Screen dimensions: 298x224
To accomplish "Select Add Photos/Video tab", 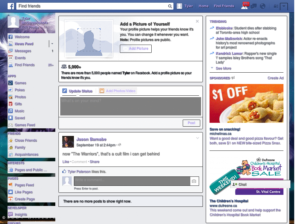I will (x=118, y=91).
